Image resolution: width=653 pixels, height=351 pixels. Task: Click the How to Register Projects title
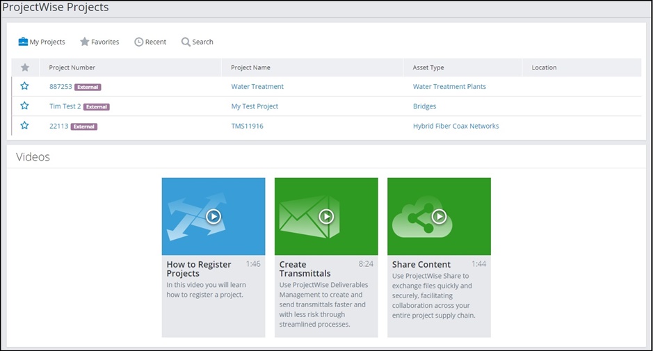pyautogui.click(x=199, y=269)
